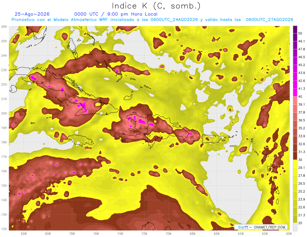Click the '50' color bar label
Image resolution: width=307 pixels, height=237 pixels.
point(300,33)
